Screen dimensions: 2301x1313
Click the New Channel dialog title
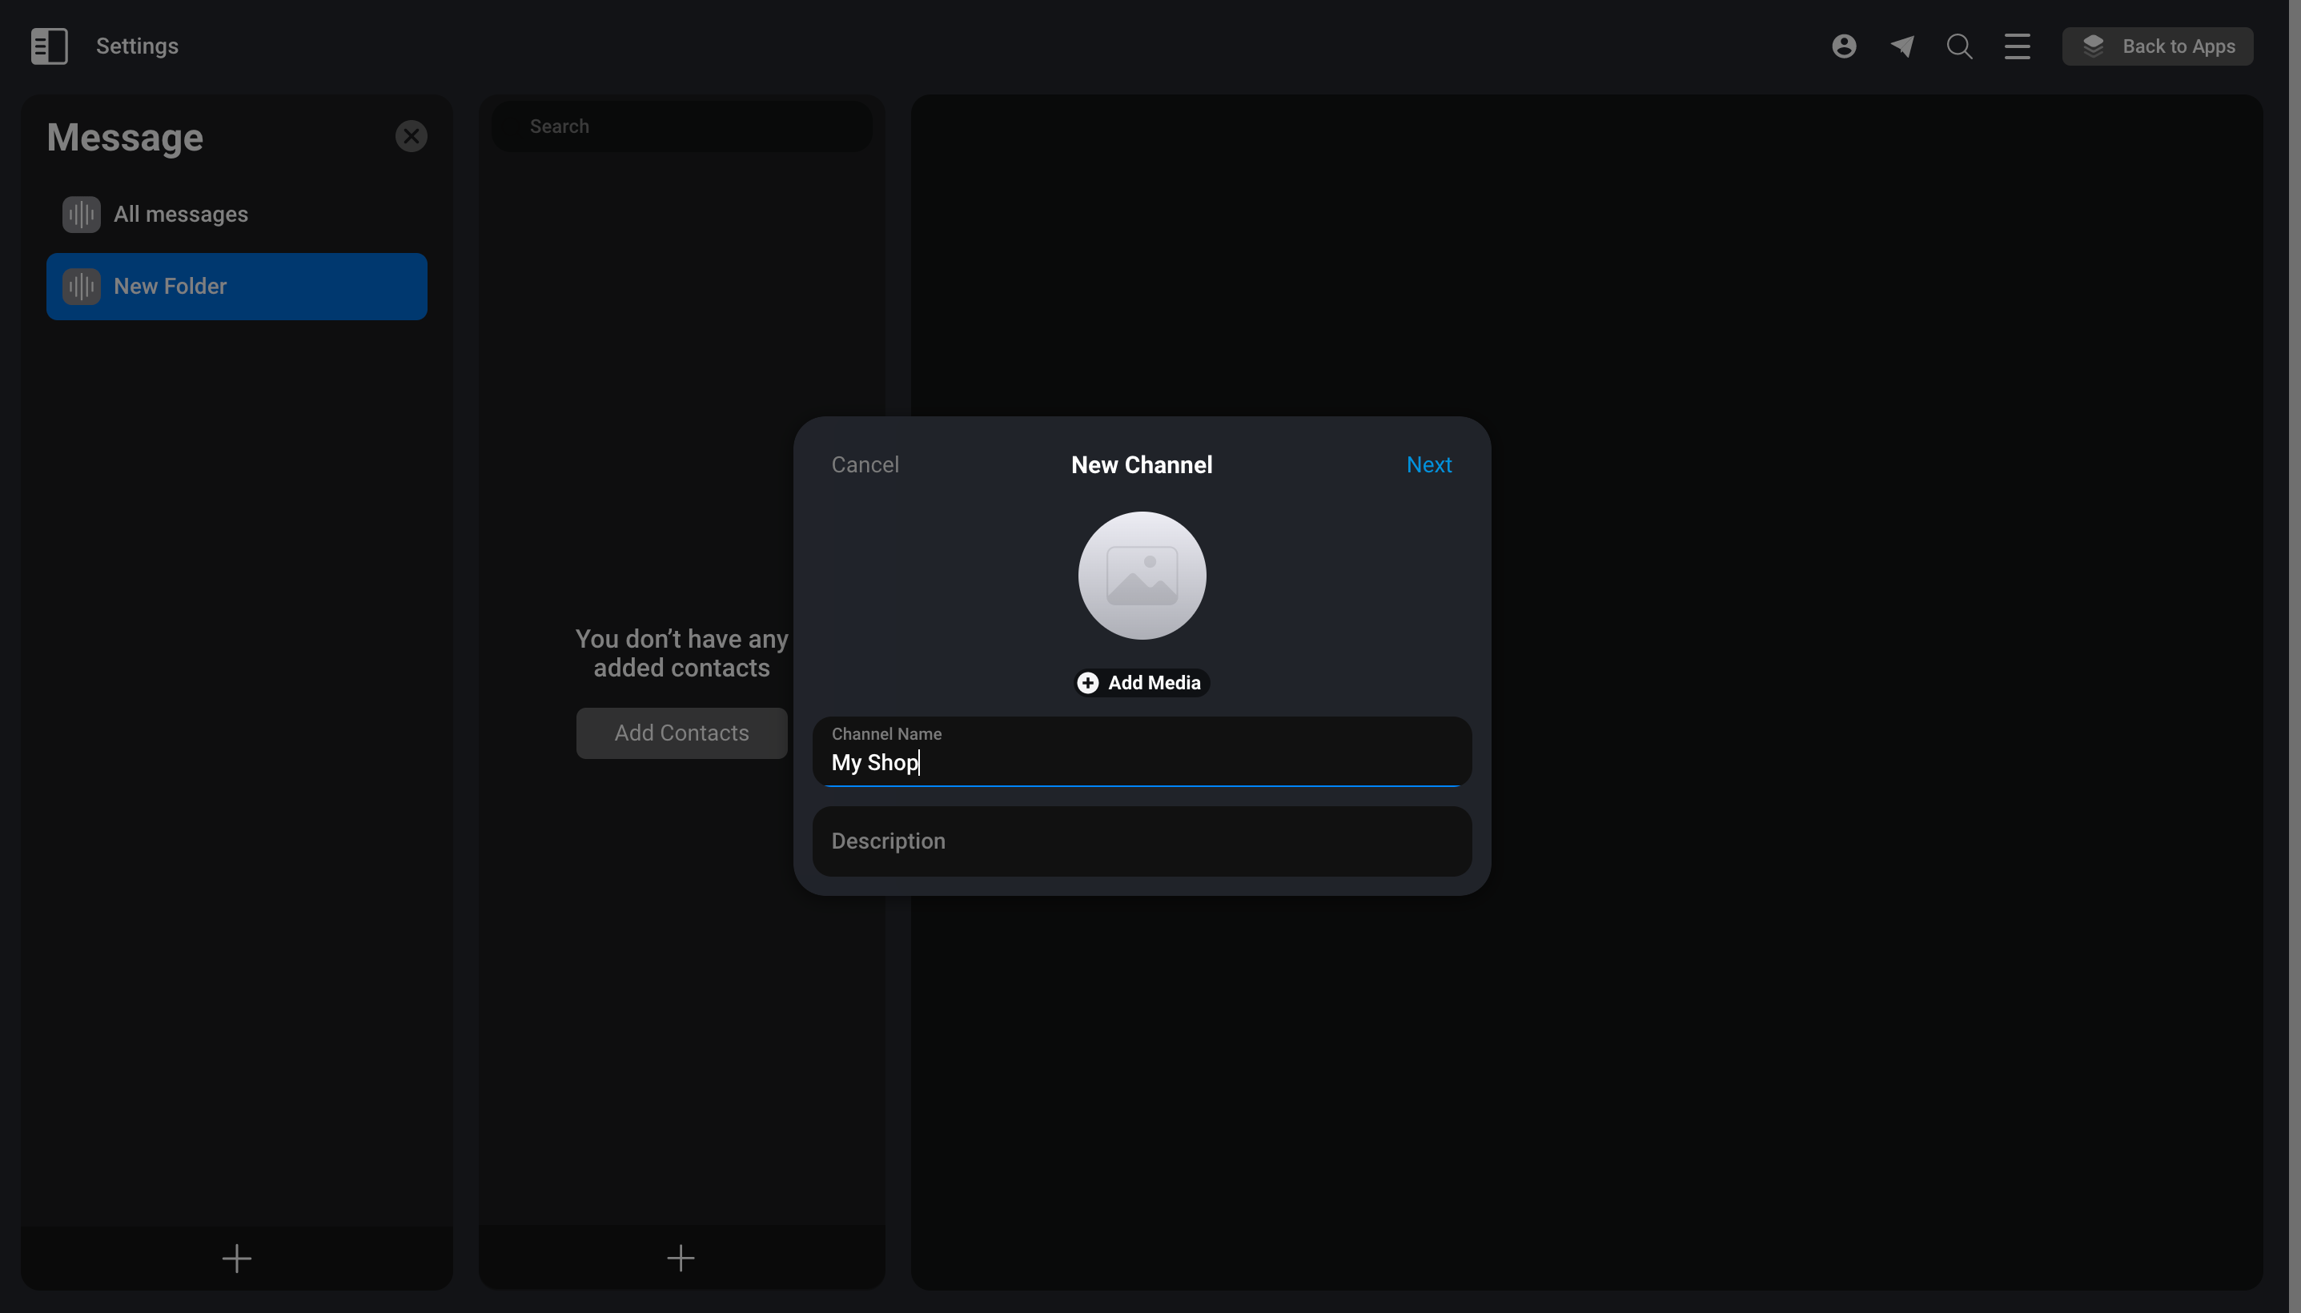tap(1142, 464)
